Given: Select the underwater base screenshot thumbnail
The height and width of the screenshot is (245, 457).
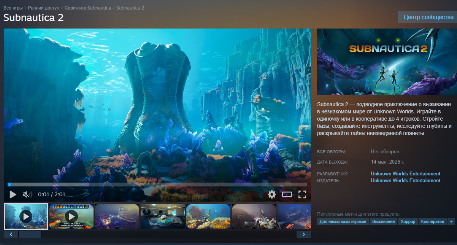Looking at the screenshot, I should coord(117,216).
